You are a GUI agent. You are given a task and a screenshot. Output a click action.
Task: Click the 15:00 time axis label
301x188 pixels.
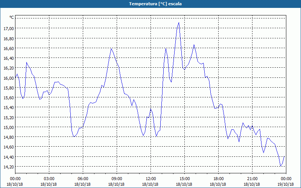pos(184,179)
